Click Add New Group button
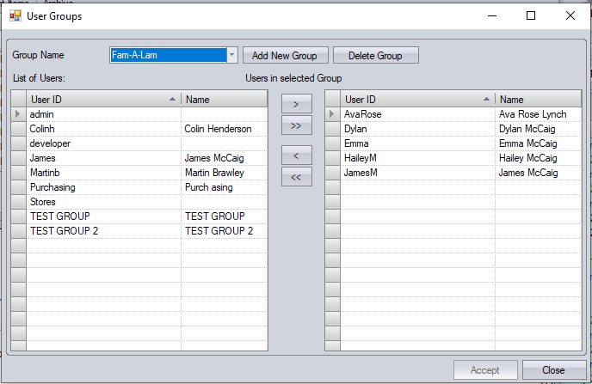Viewport: 592px width, 384px height. click(x=284, y=55)
